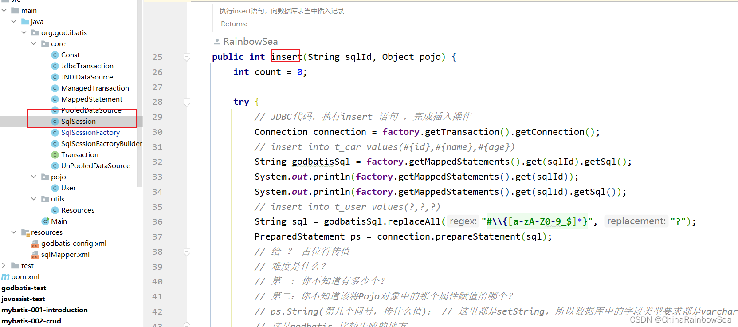Click the org.god.ibatis package icon

click(x=35, y=32)
